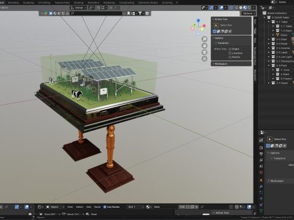Toggle camera view with the camera gizmo
The image size is (294, 220).
click(x=205, y=52)
